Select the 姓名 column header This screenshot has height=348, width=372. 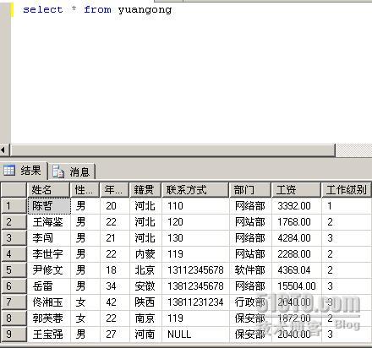click(x=48, y=190)
